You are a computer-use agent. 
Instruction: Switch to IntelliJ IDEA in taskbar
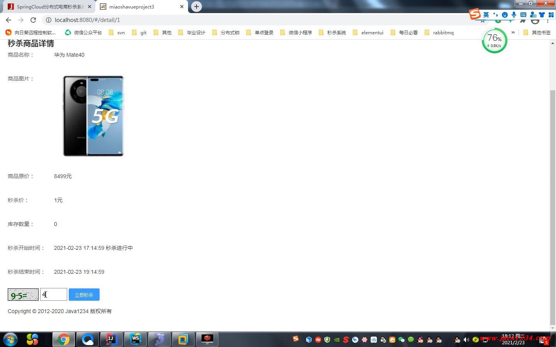click(x=112, y=340)
